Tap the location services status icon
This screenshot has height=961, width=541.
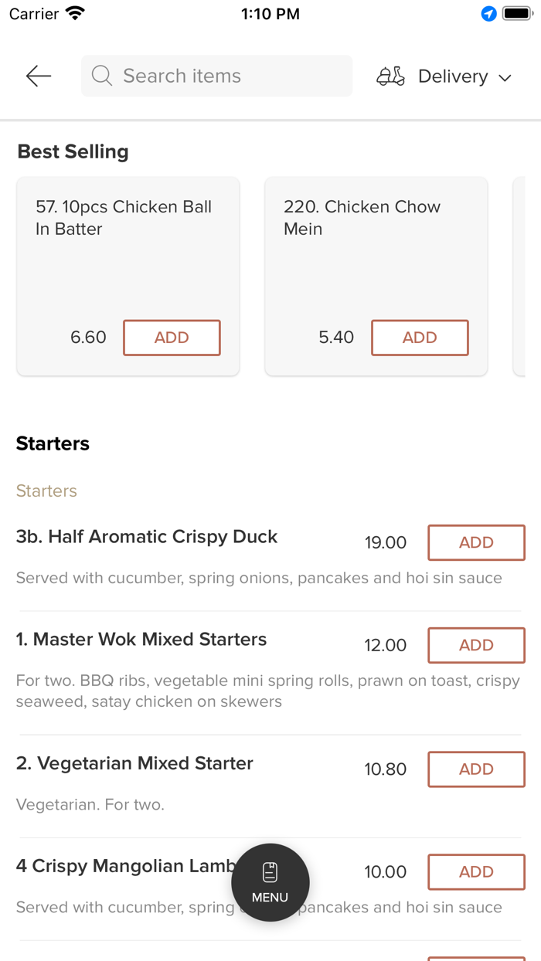click(x=488, y=14)
